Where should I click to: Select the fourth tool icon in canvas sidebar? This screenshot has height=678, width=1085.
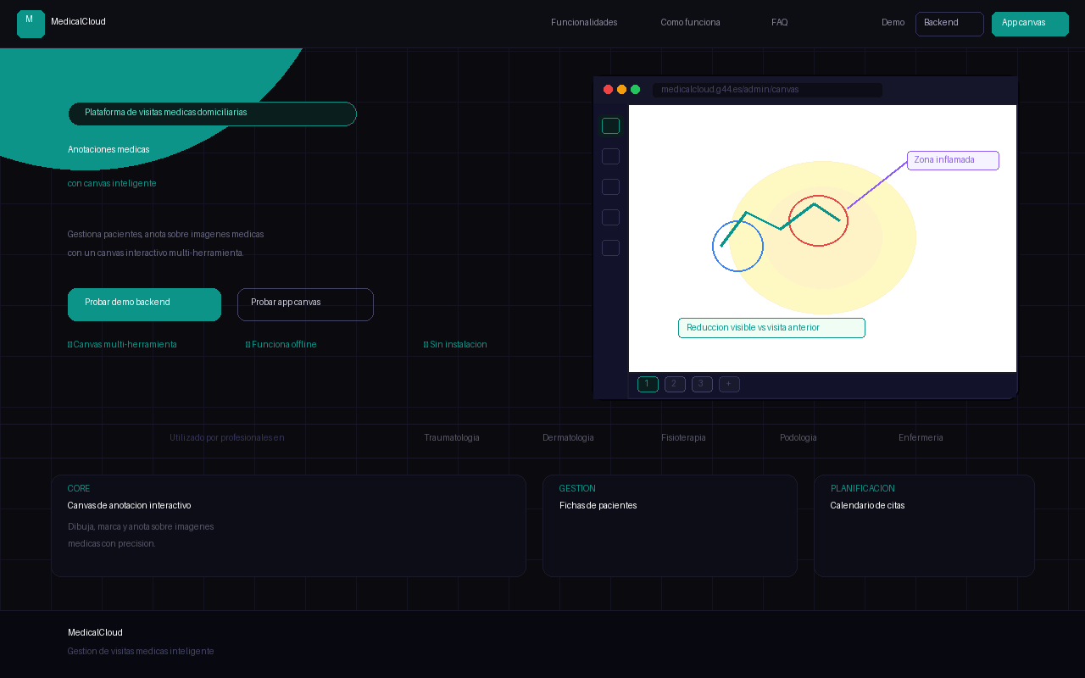coord(610,217)
